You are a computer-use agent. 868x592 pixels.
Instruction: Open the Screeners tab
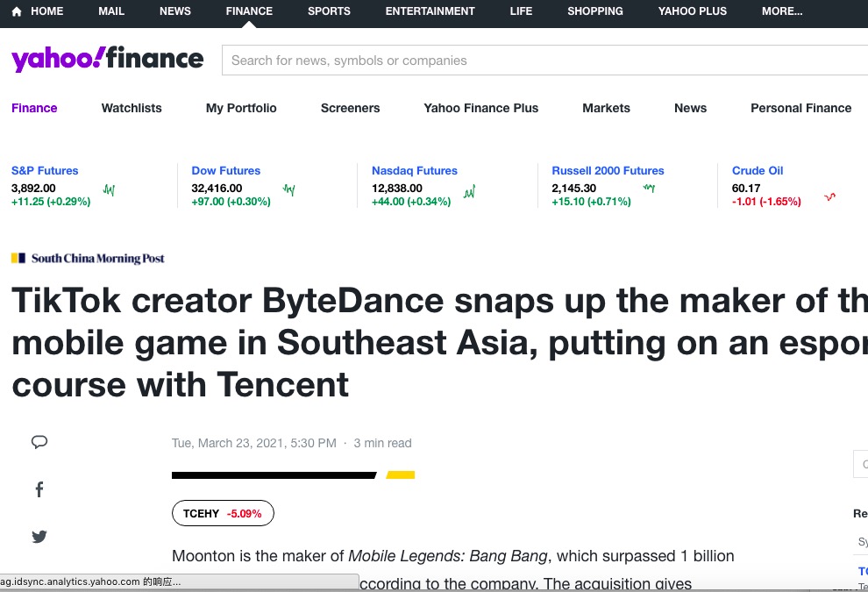click(x=351, y=108)
